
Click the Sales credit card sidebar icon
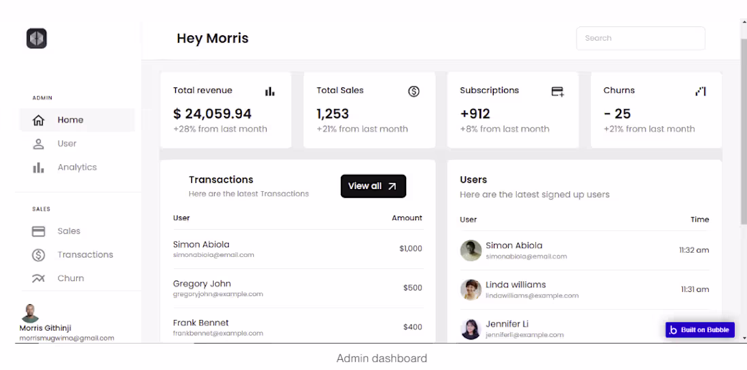[x=39, y=231]
